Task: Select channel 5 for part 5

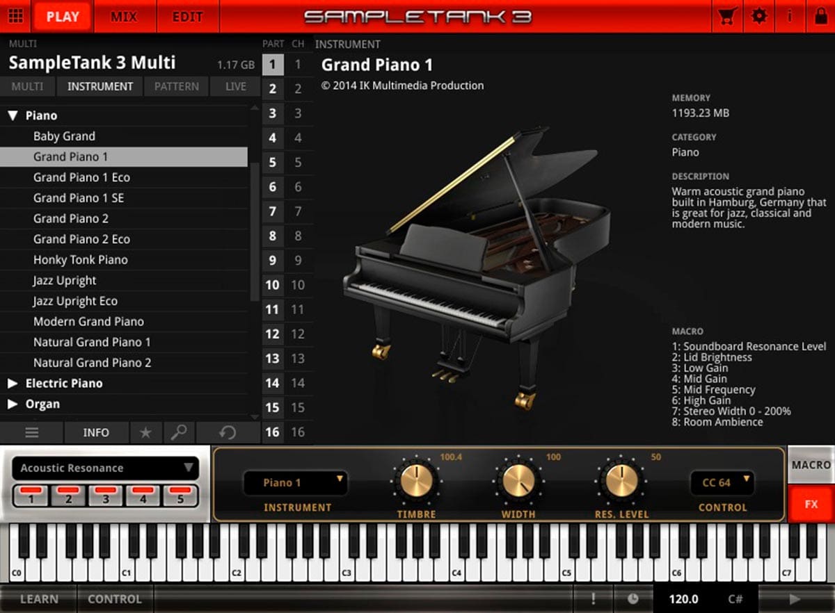Action: pos(298,163)
